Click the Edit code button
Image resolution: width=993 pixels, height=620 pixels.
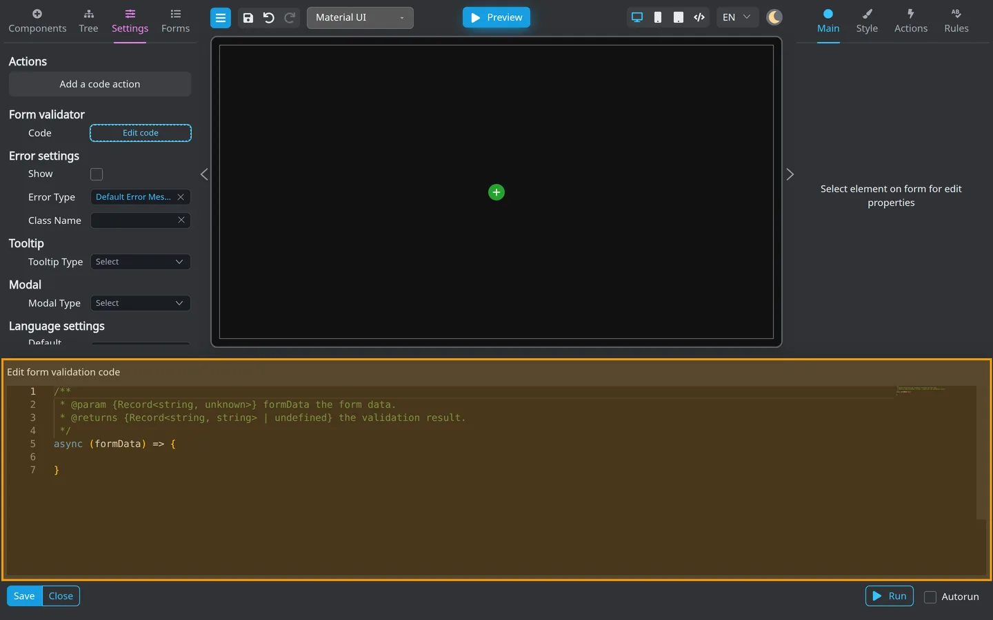pos(141,133)
